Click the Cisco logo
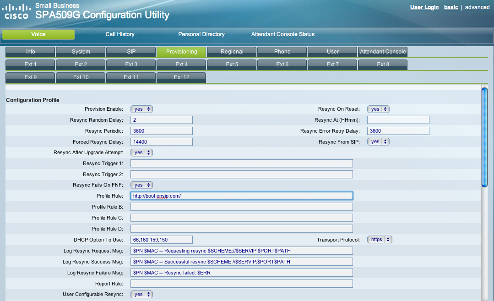Image resolution: width=494 pixels, height=301 pixels. click(x=16, y=11)
